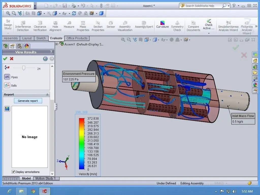
Task: Open help options dropdown arrow
Action: tap(238, 6)
